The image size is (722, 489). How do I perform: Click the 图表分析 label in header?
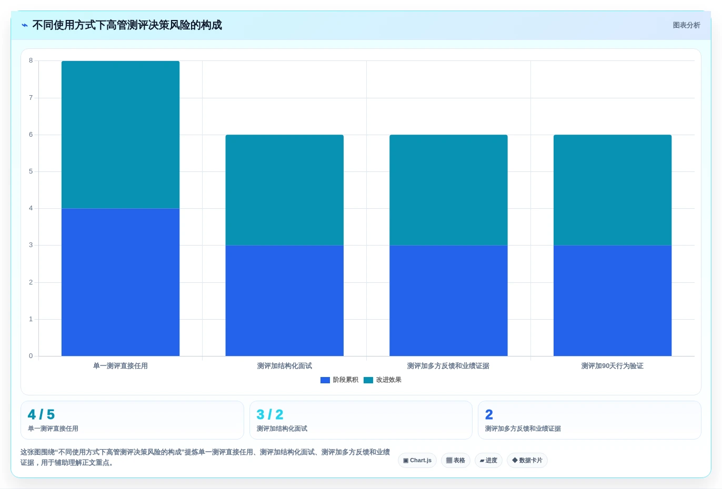pyautogui.click(x=686, y=25)
